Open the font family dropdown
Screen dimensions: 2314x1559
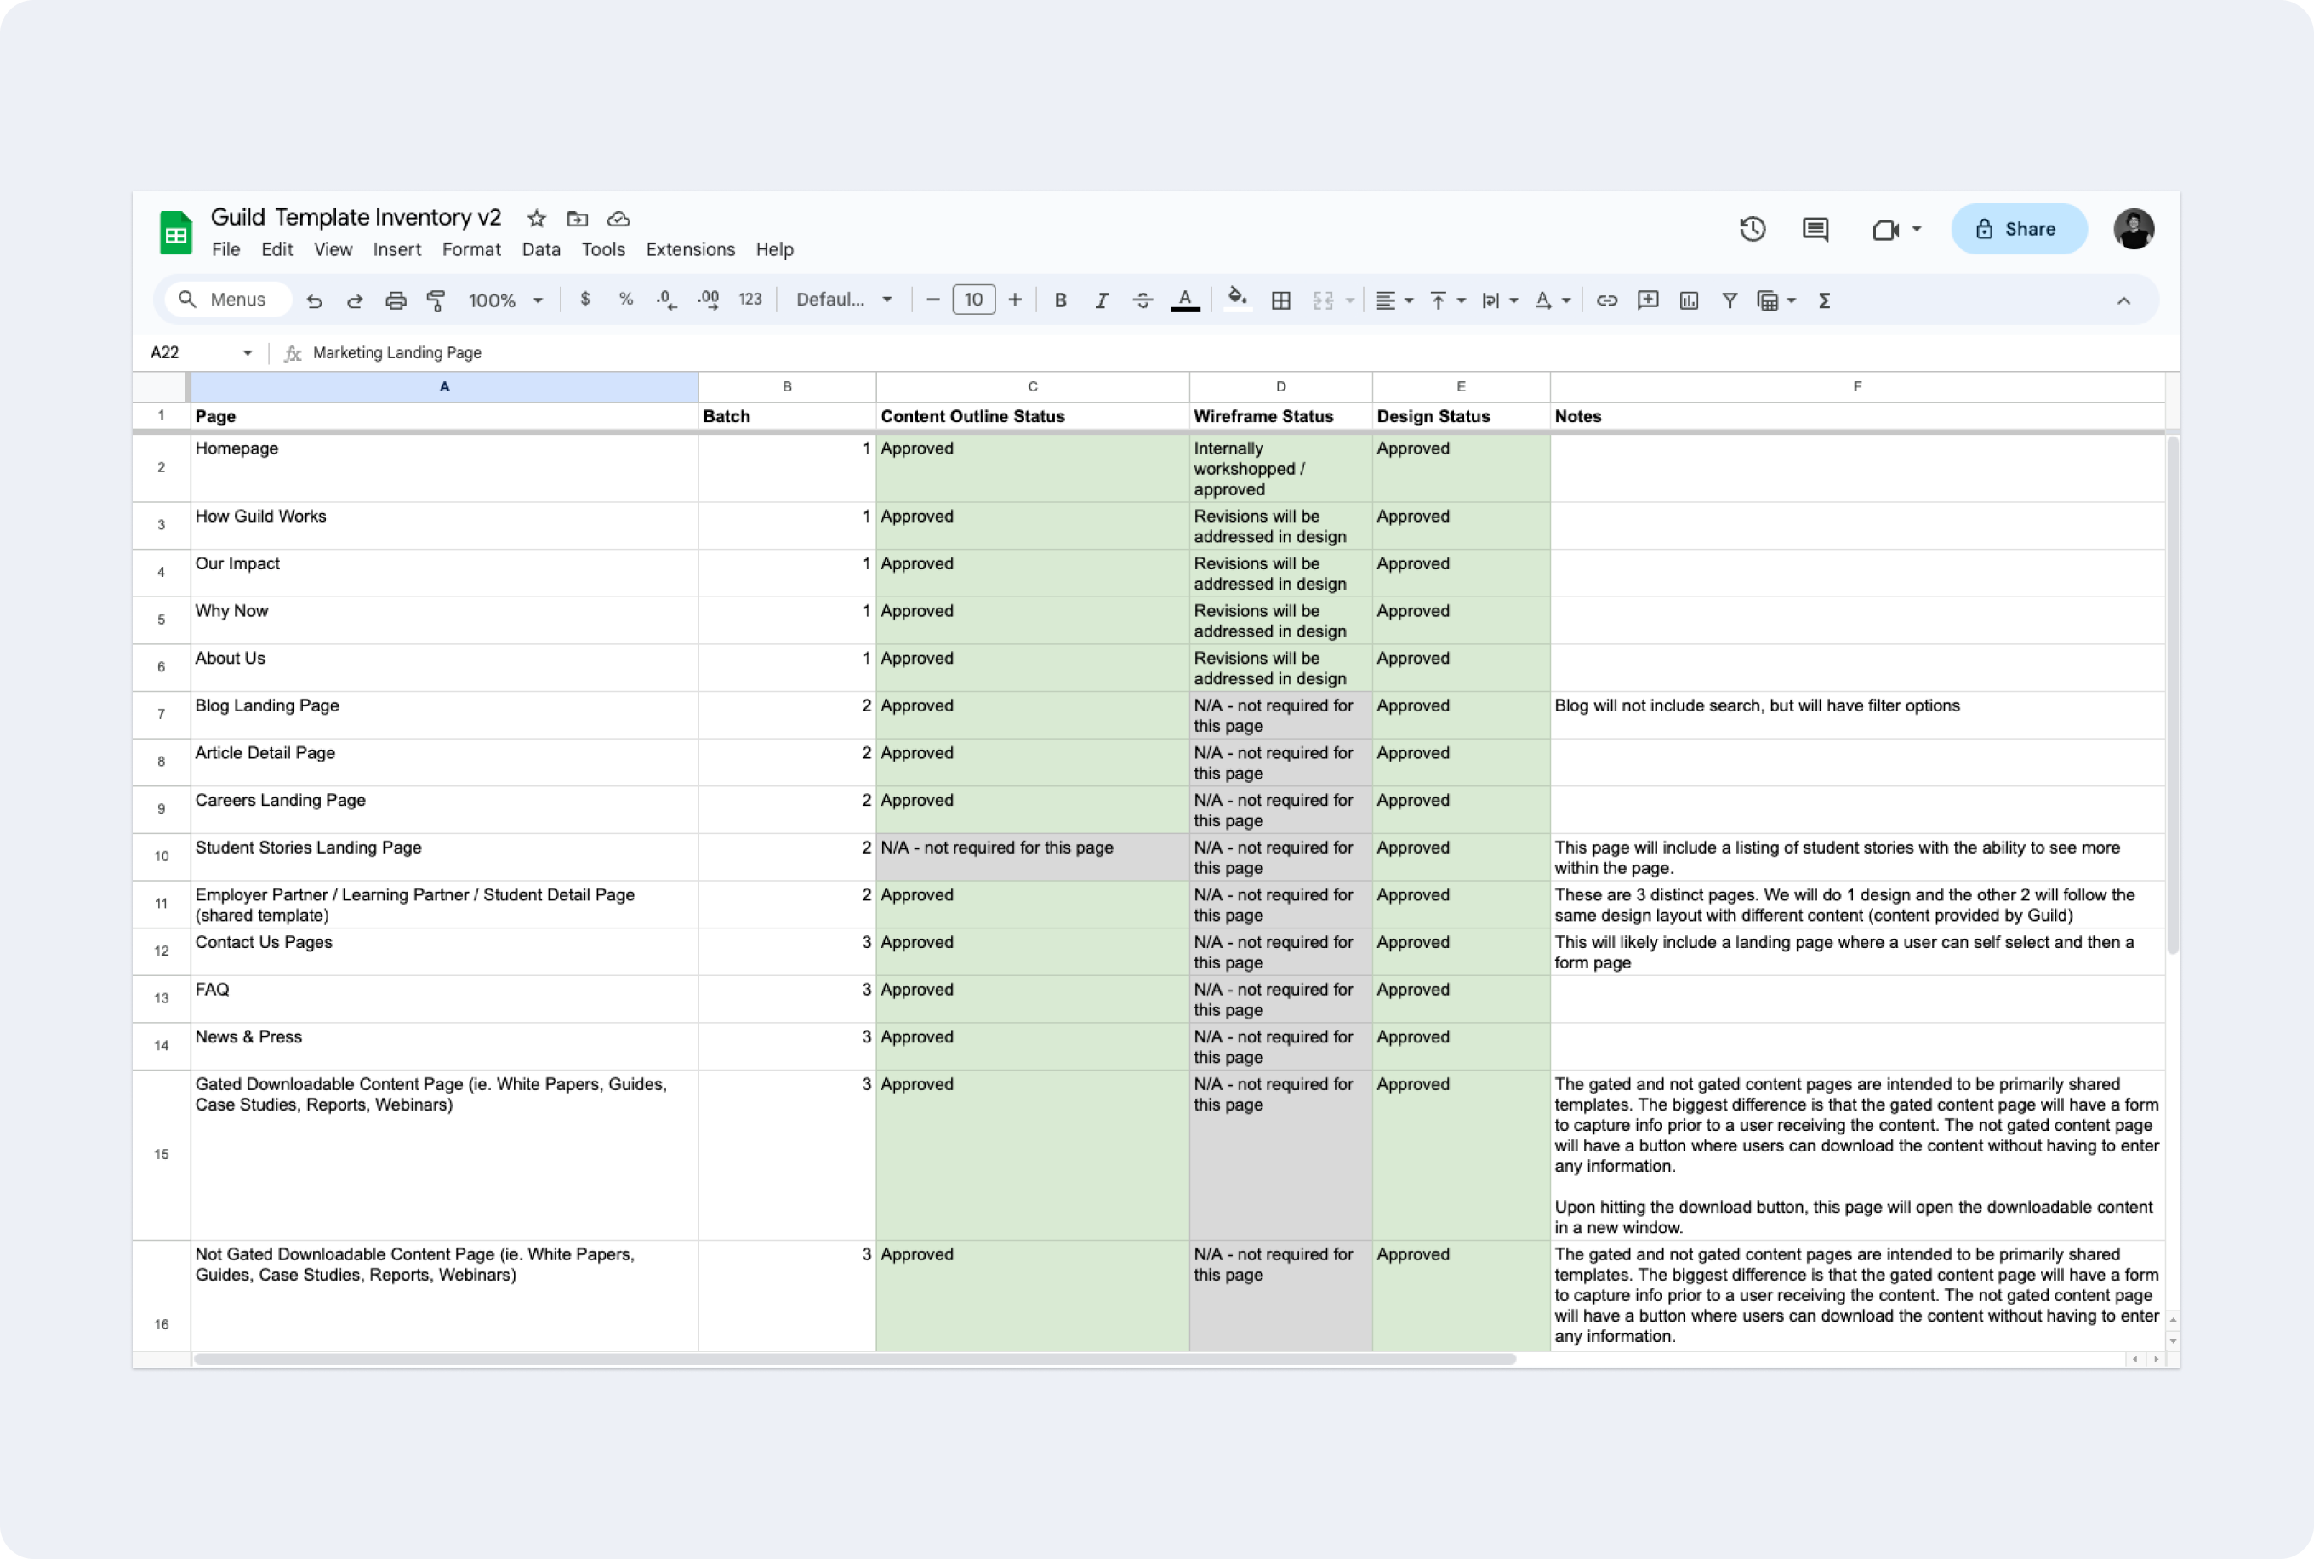click(844, 300)
